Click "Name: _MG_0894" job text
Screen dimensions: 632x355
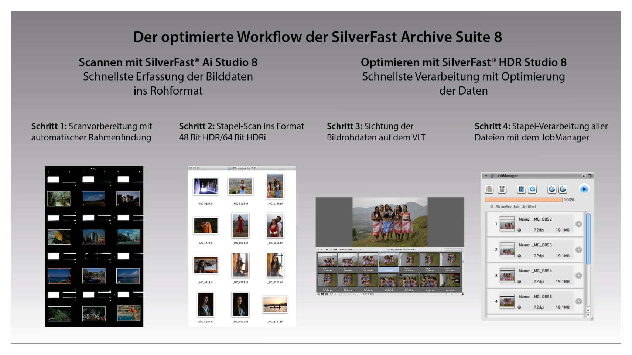[535, 271]
